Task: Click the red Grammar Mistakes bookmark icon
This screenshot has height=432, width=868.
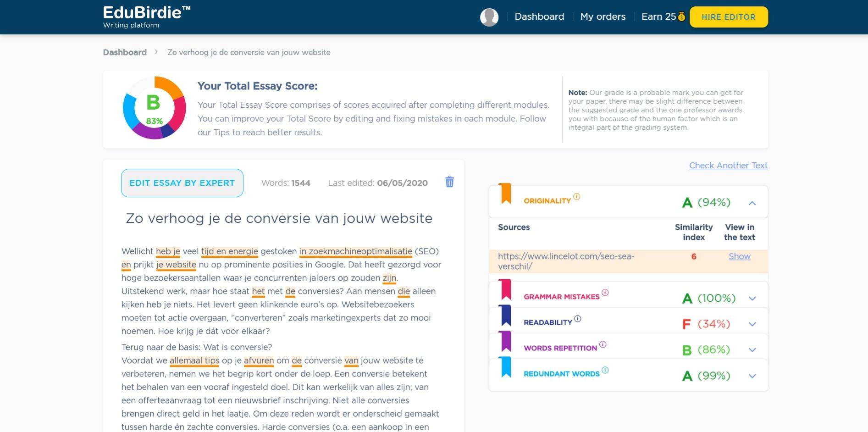Action: click(x=506, y=289)
